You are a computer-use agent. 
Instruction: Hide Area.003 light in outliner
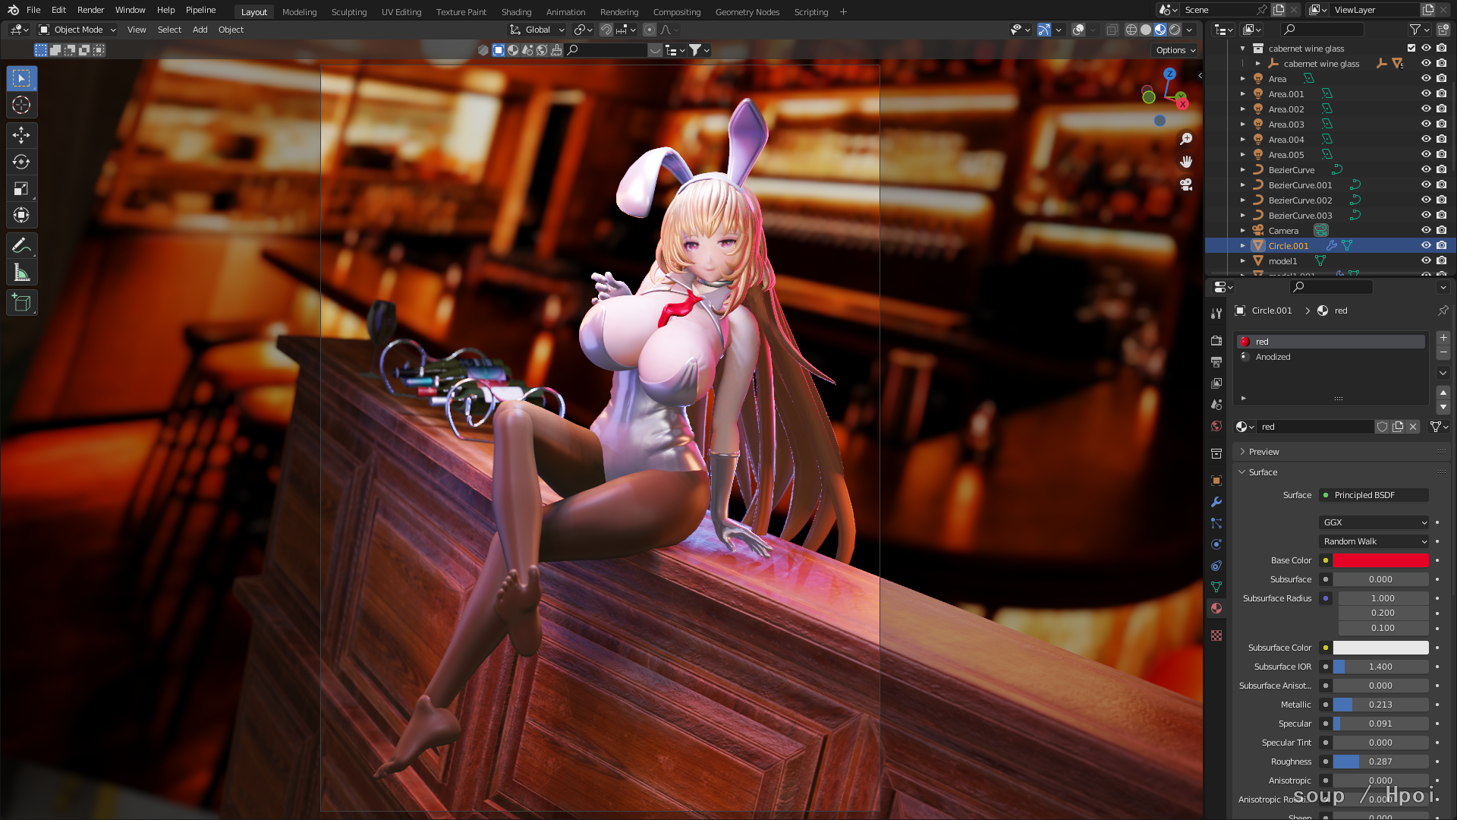pyautogui.click(x=1426, y=125)
